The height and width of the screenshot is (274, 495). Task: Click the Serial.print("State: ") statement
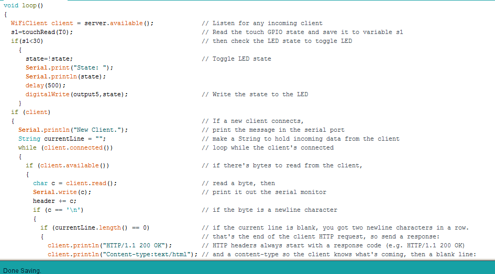(69, 67)
